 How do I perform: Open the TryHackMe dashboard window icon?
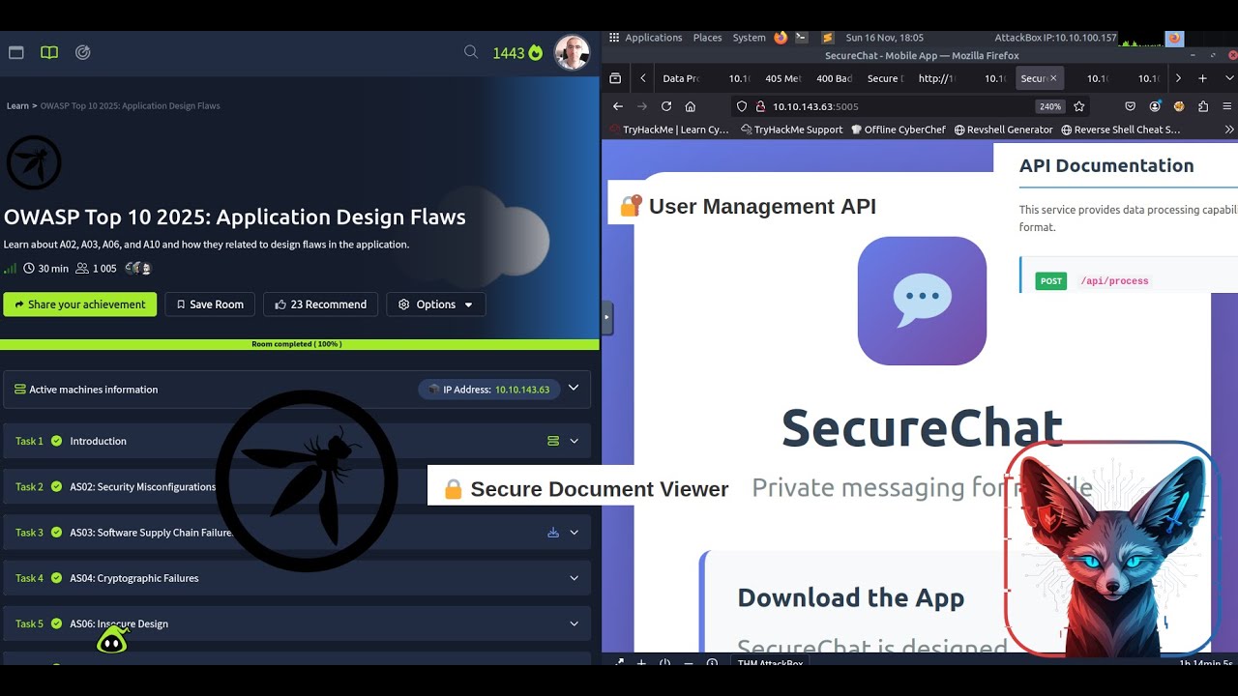[15, 52]
